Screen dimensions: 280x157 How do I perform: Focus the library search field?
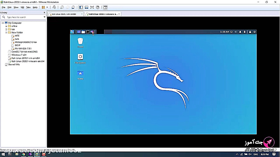pyautogui.click(x=24, y=17)
